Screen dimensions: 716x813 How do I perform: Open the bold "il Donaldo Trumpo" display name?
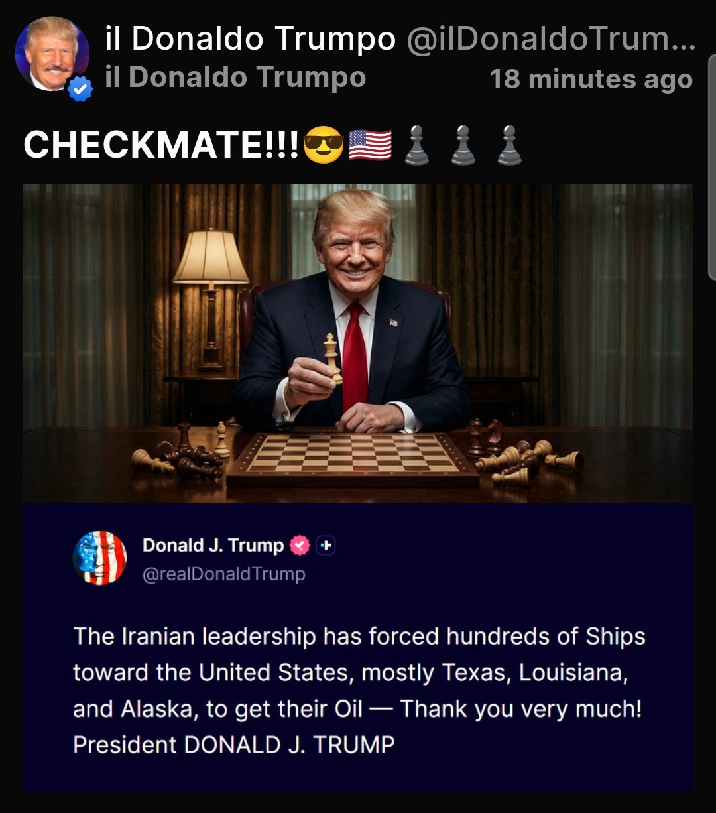250,40
